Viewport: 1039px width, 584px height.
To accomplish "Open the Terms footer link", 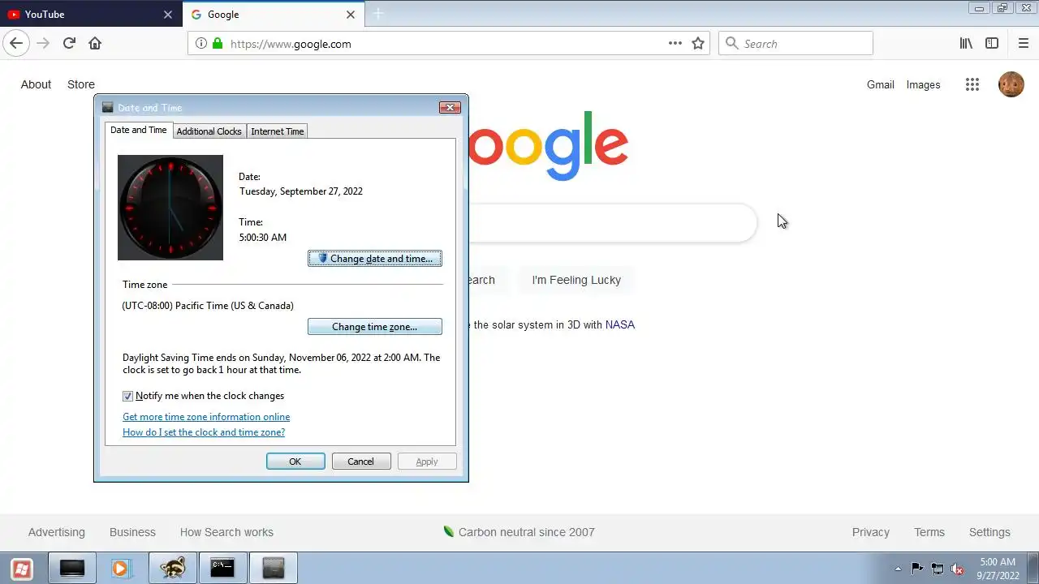I will (929, 532).
